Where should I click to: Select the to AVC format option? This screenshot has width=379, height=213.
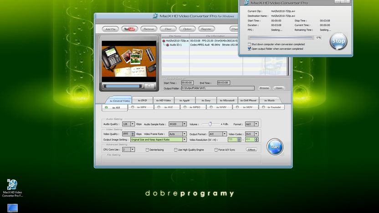(x=167, y=107)
